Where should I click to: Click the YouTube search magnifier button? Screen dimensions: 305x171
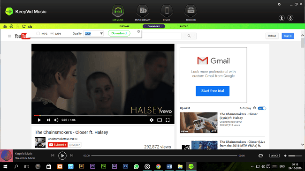189,36
